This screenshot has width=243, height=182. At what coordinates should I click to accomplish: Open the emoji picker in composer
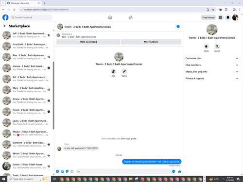[x=174, y=171]
